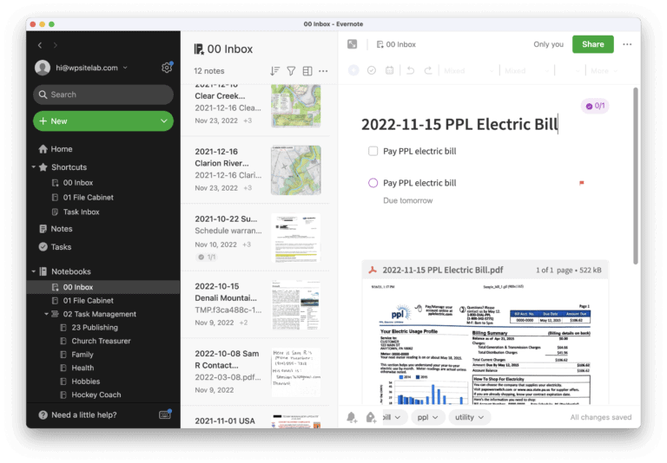
Task: Click in the Search field
Action: [x=103, y=95]
